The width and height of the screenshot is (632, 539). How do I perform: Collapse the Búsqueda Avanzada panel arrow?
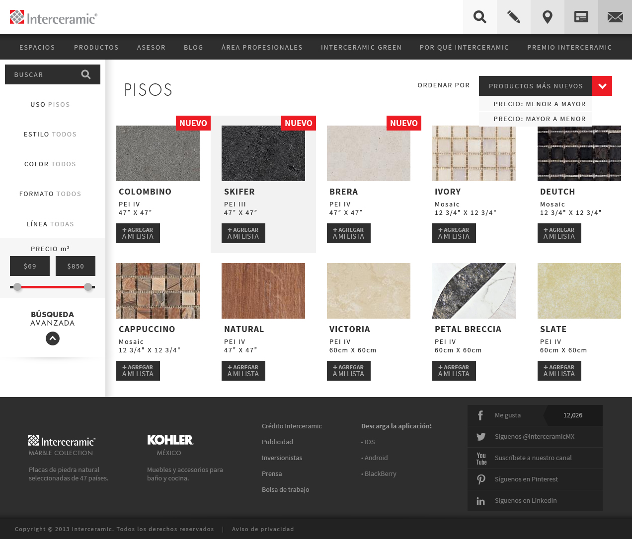point(53,338)
